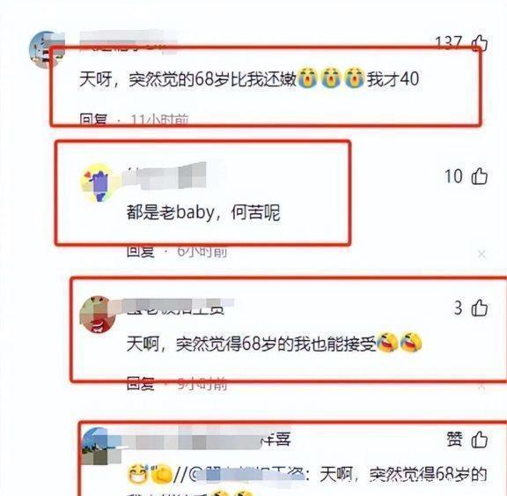The image size is (507, 496).
Task: Click thumbs-up beside the 10 count
Action: pos(479,176)
